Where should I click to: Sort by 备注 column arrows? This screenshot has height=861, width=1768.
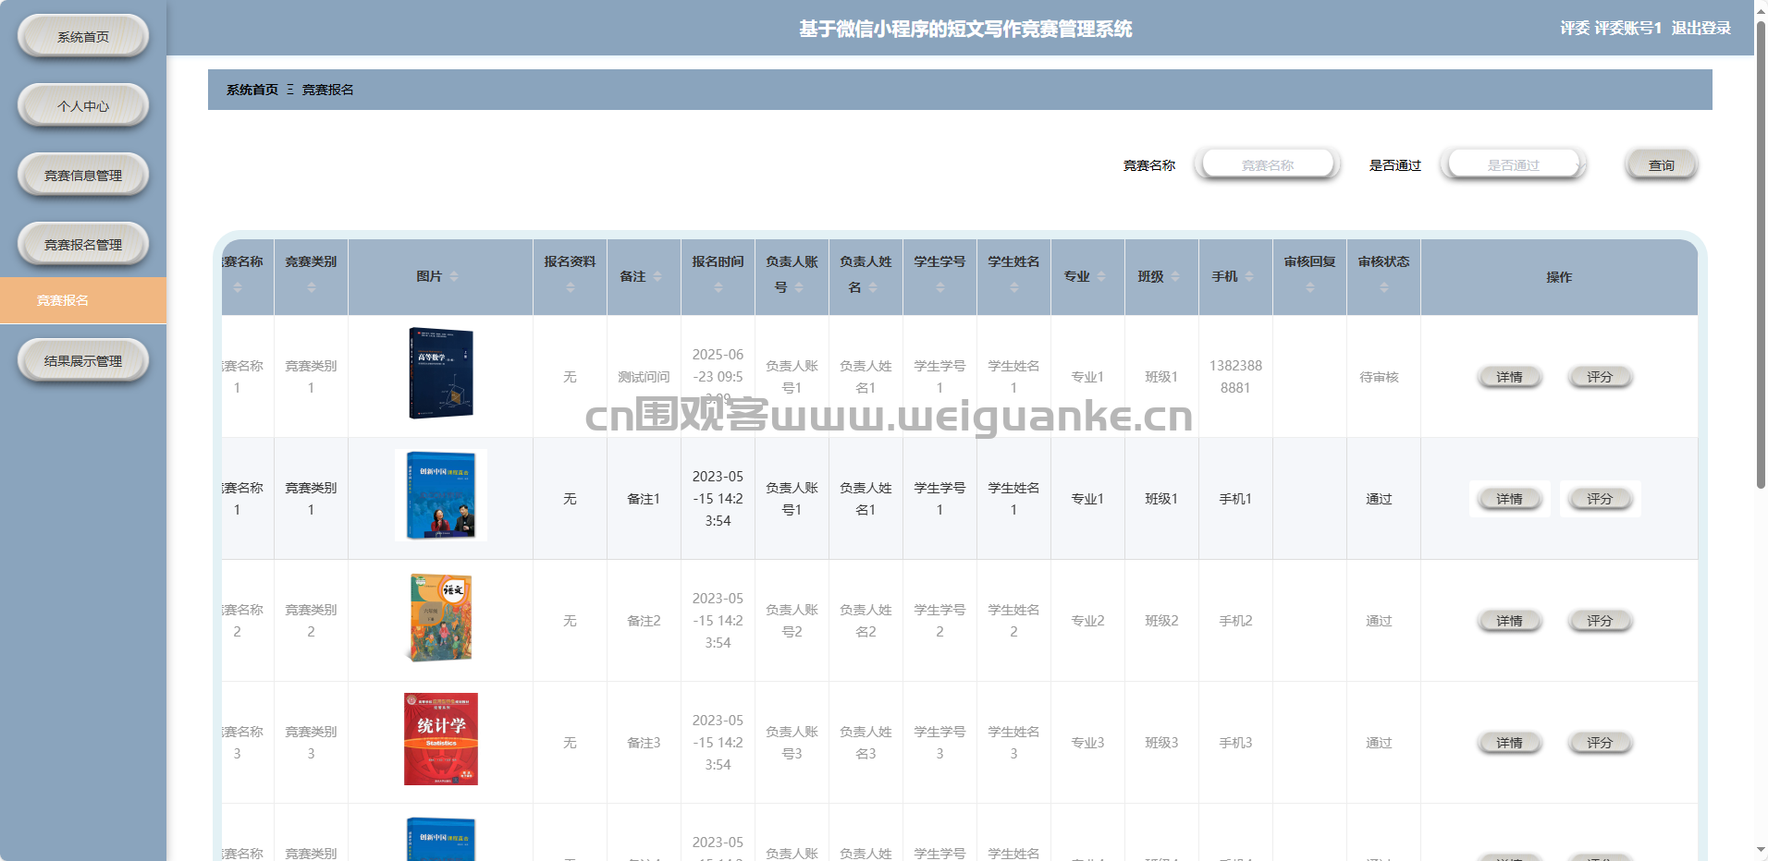coord(657,276)
